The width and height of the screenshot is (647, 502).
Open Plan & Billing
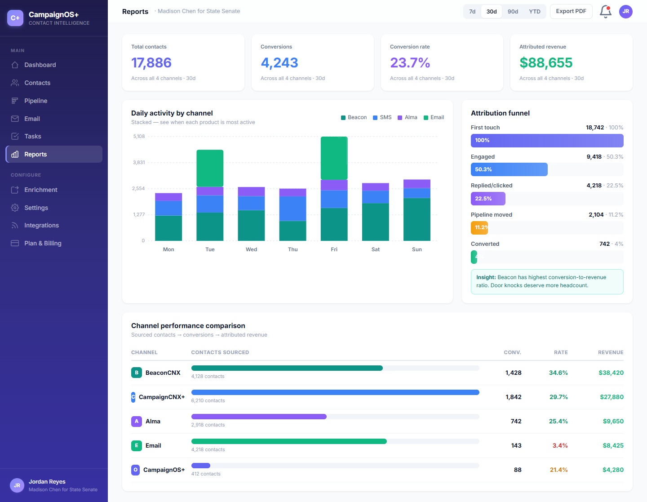pos(54,243)
